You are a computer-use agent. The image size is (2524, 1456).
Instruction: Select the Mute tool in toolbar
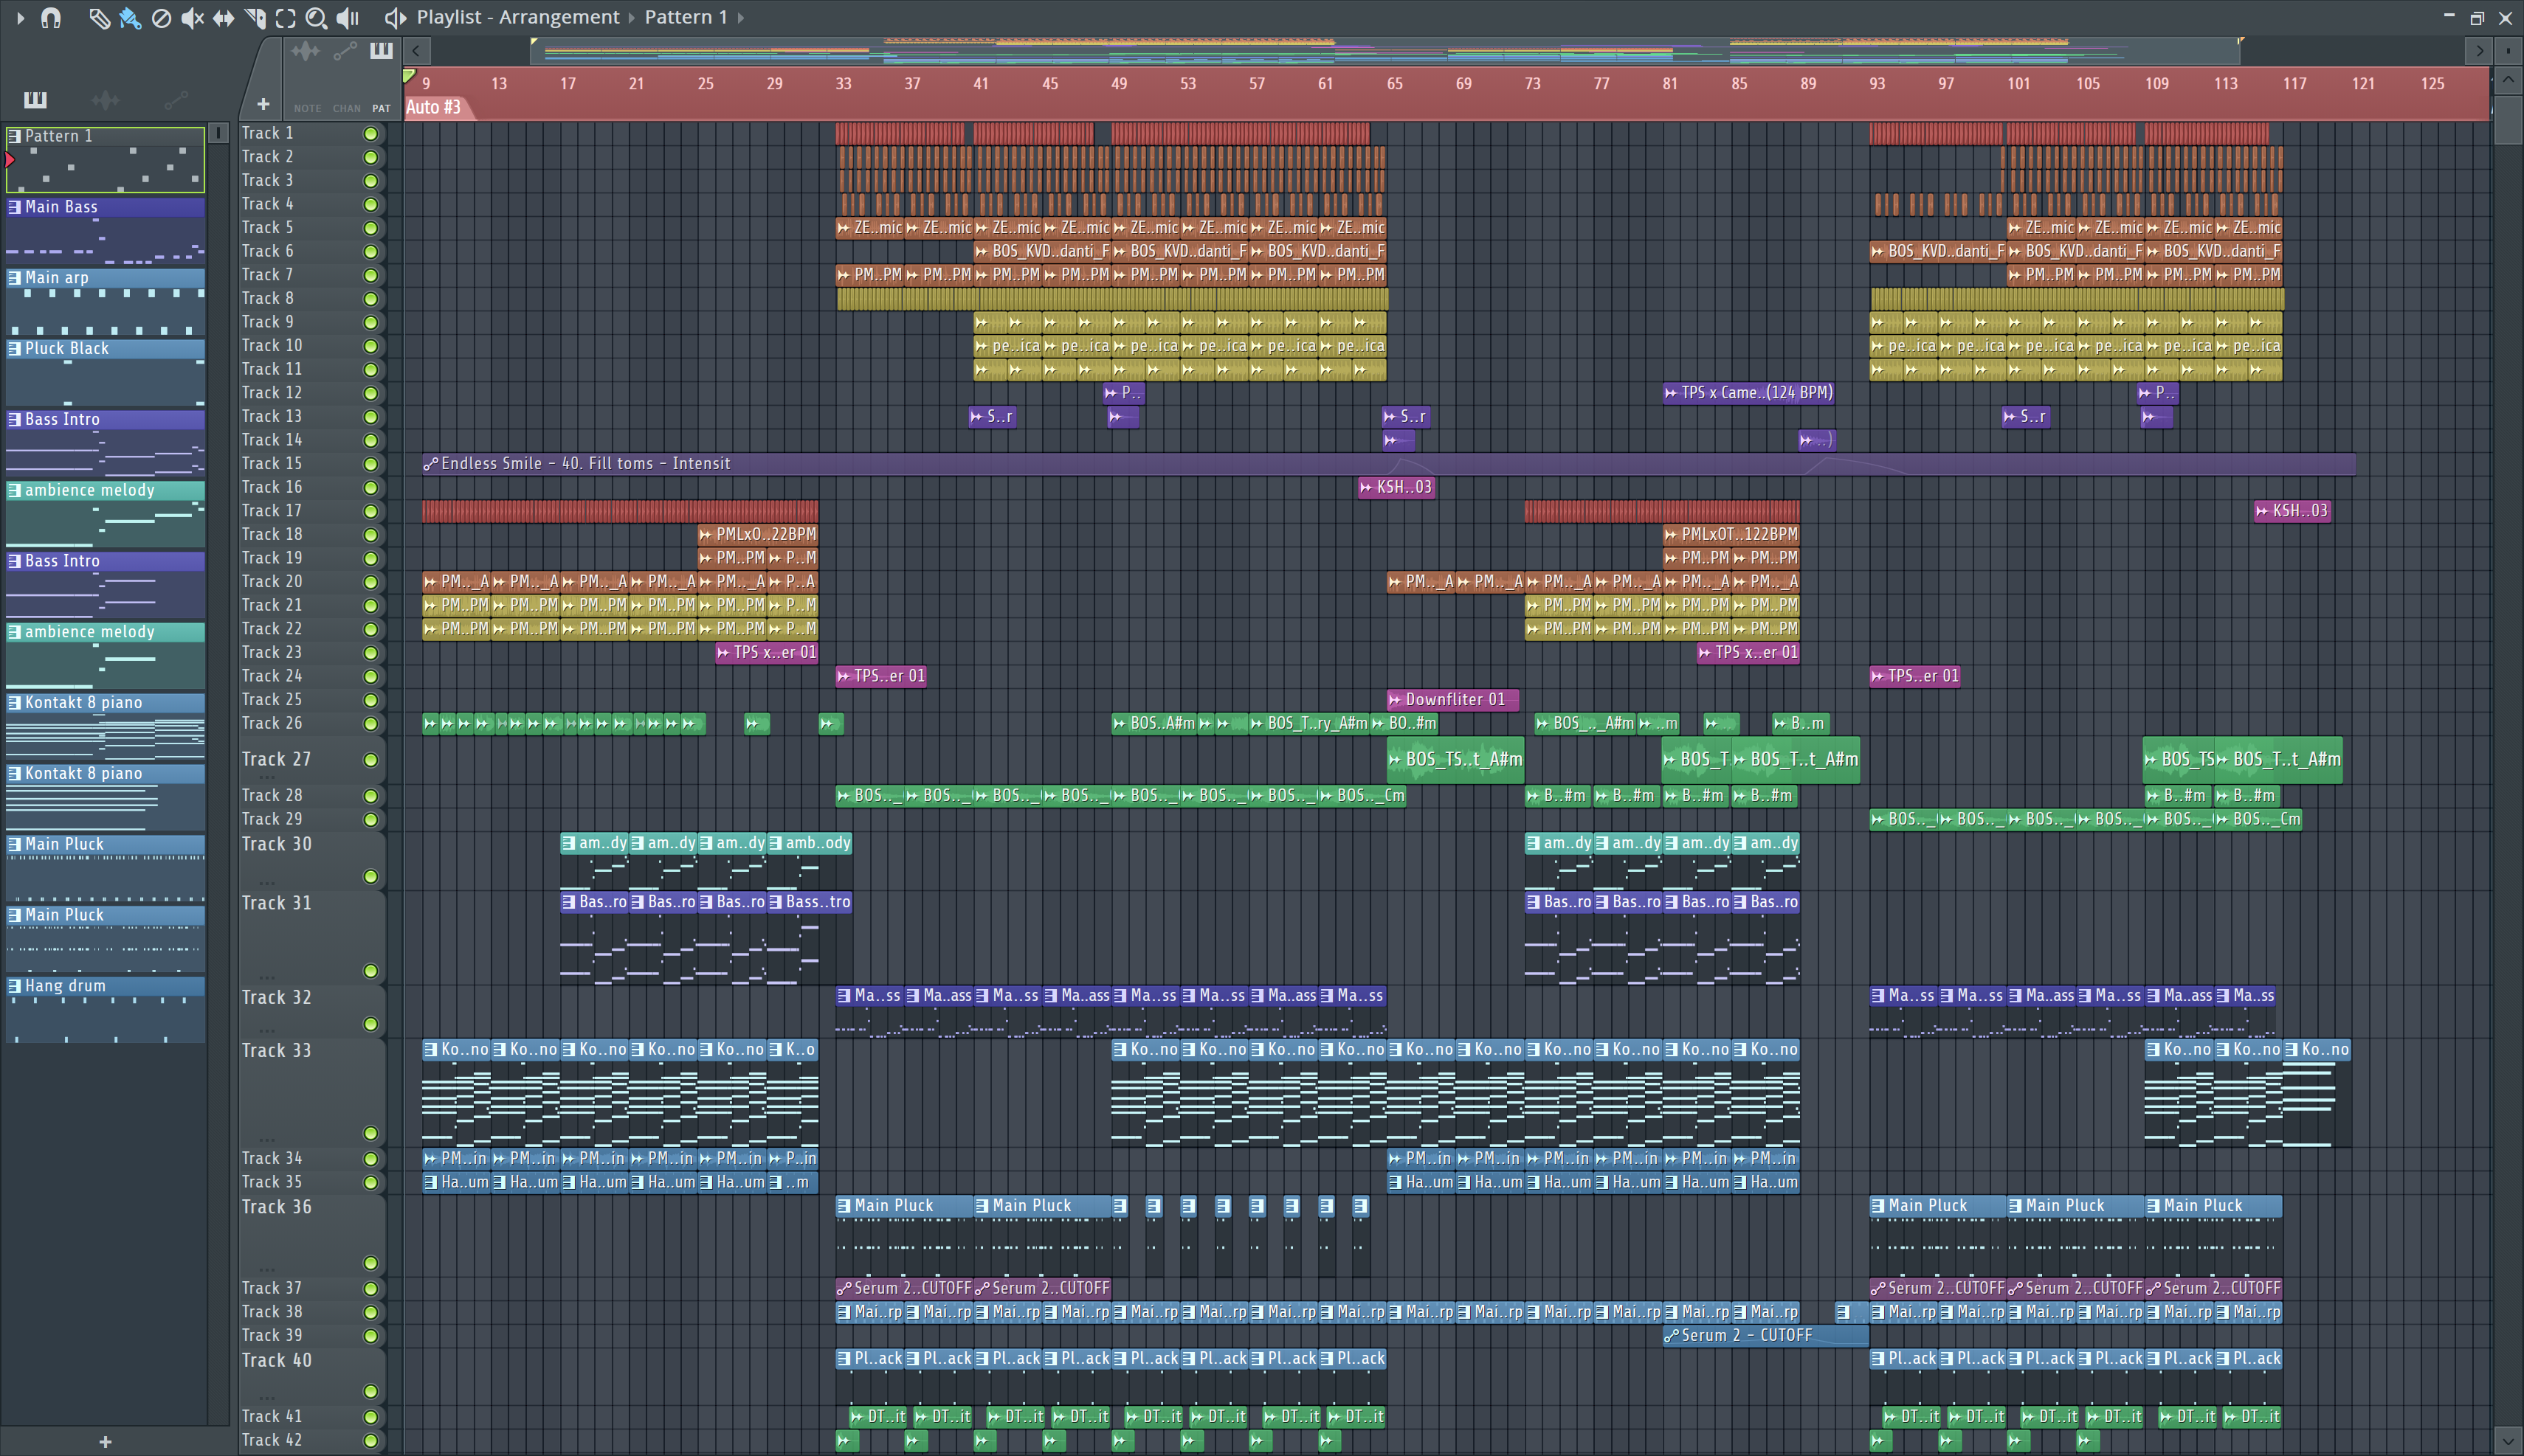pyautogui.click(x=192, y=18)
